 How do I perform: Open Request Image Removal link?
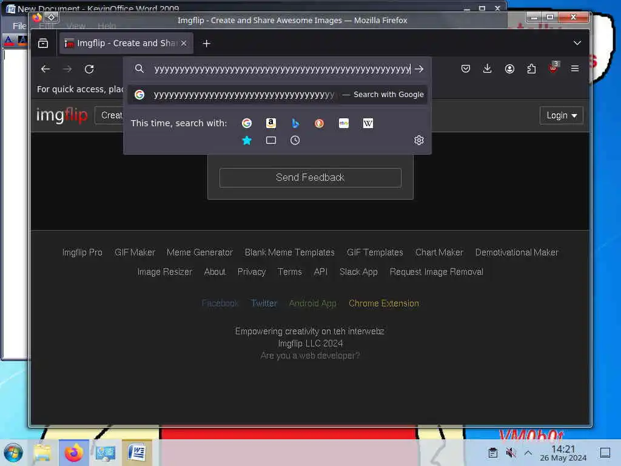point(437,272)
